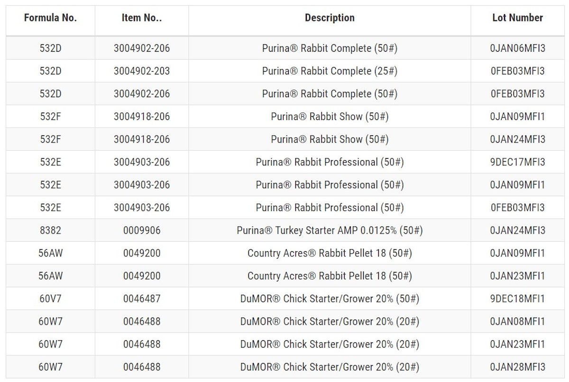Click the Formula No. column header

pos(50,18)
